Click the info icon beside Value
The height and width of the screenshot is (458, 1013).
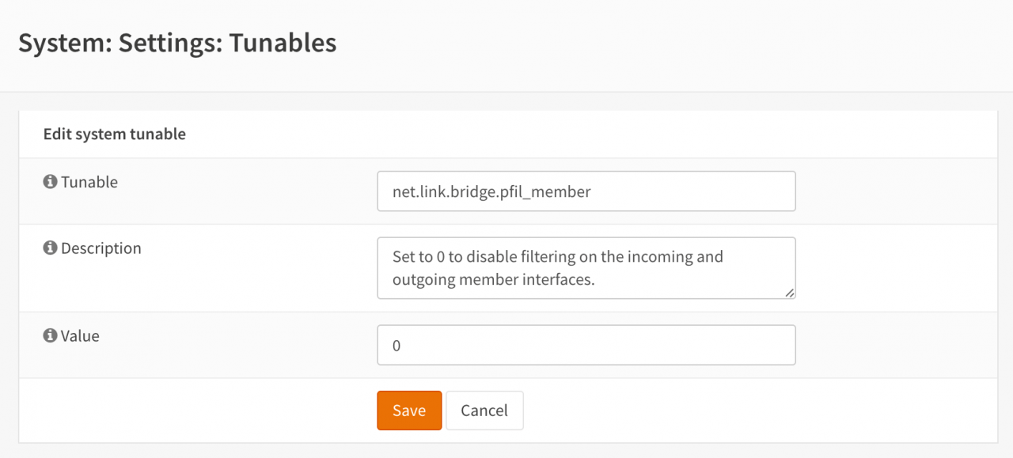[50, 336]
